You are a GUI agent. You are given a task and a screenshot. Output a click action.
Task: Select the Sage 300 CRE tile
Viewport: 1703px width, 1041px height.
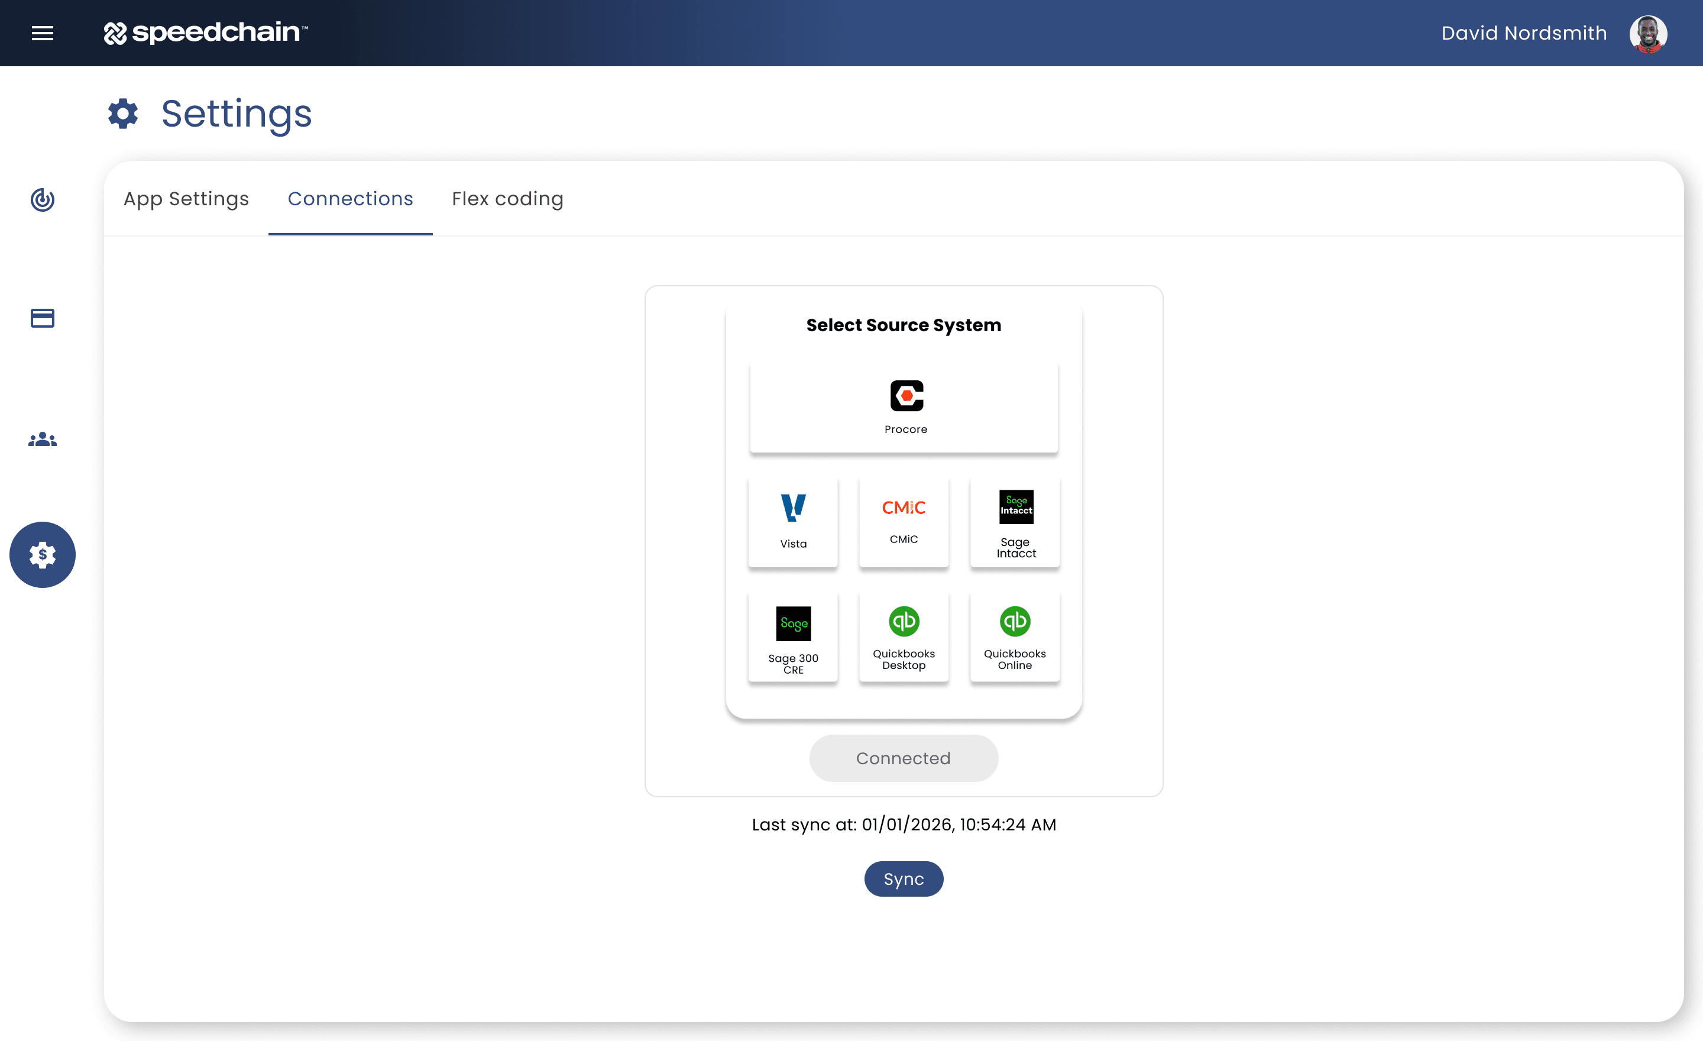click(793, 636)
